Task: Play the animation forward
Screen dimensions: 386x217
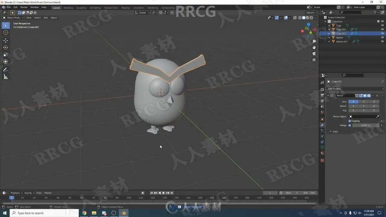Action: [x=163, y=193]
